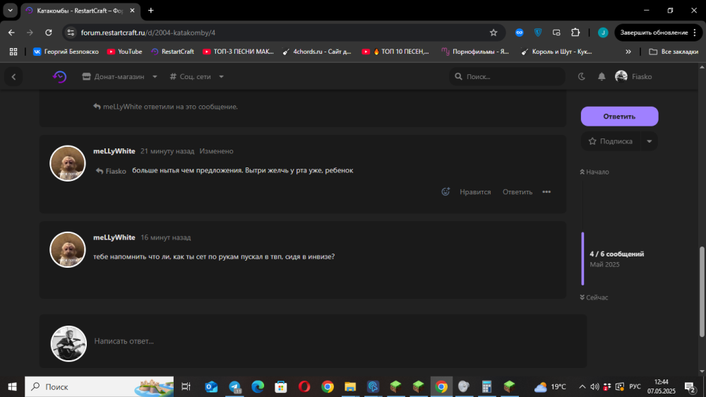The height and width of the screenshot is (397, 706).
Task: Click the 21 минуту назад timestamp
Action: pyautogui.click(x=167, y=151)
